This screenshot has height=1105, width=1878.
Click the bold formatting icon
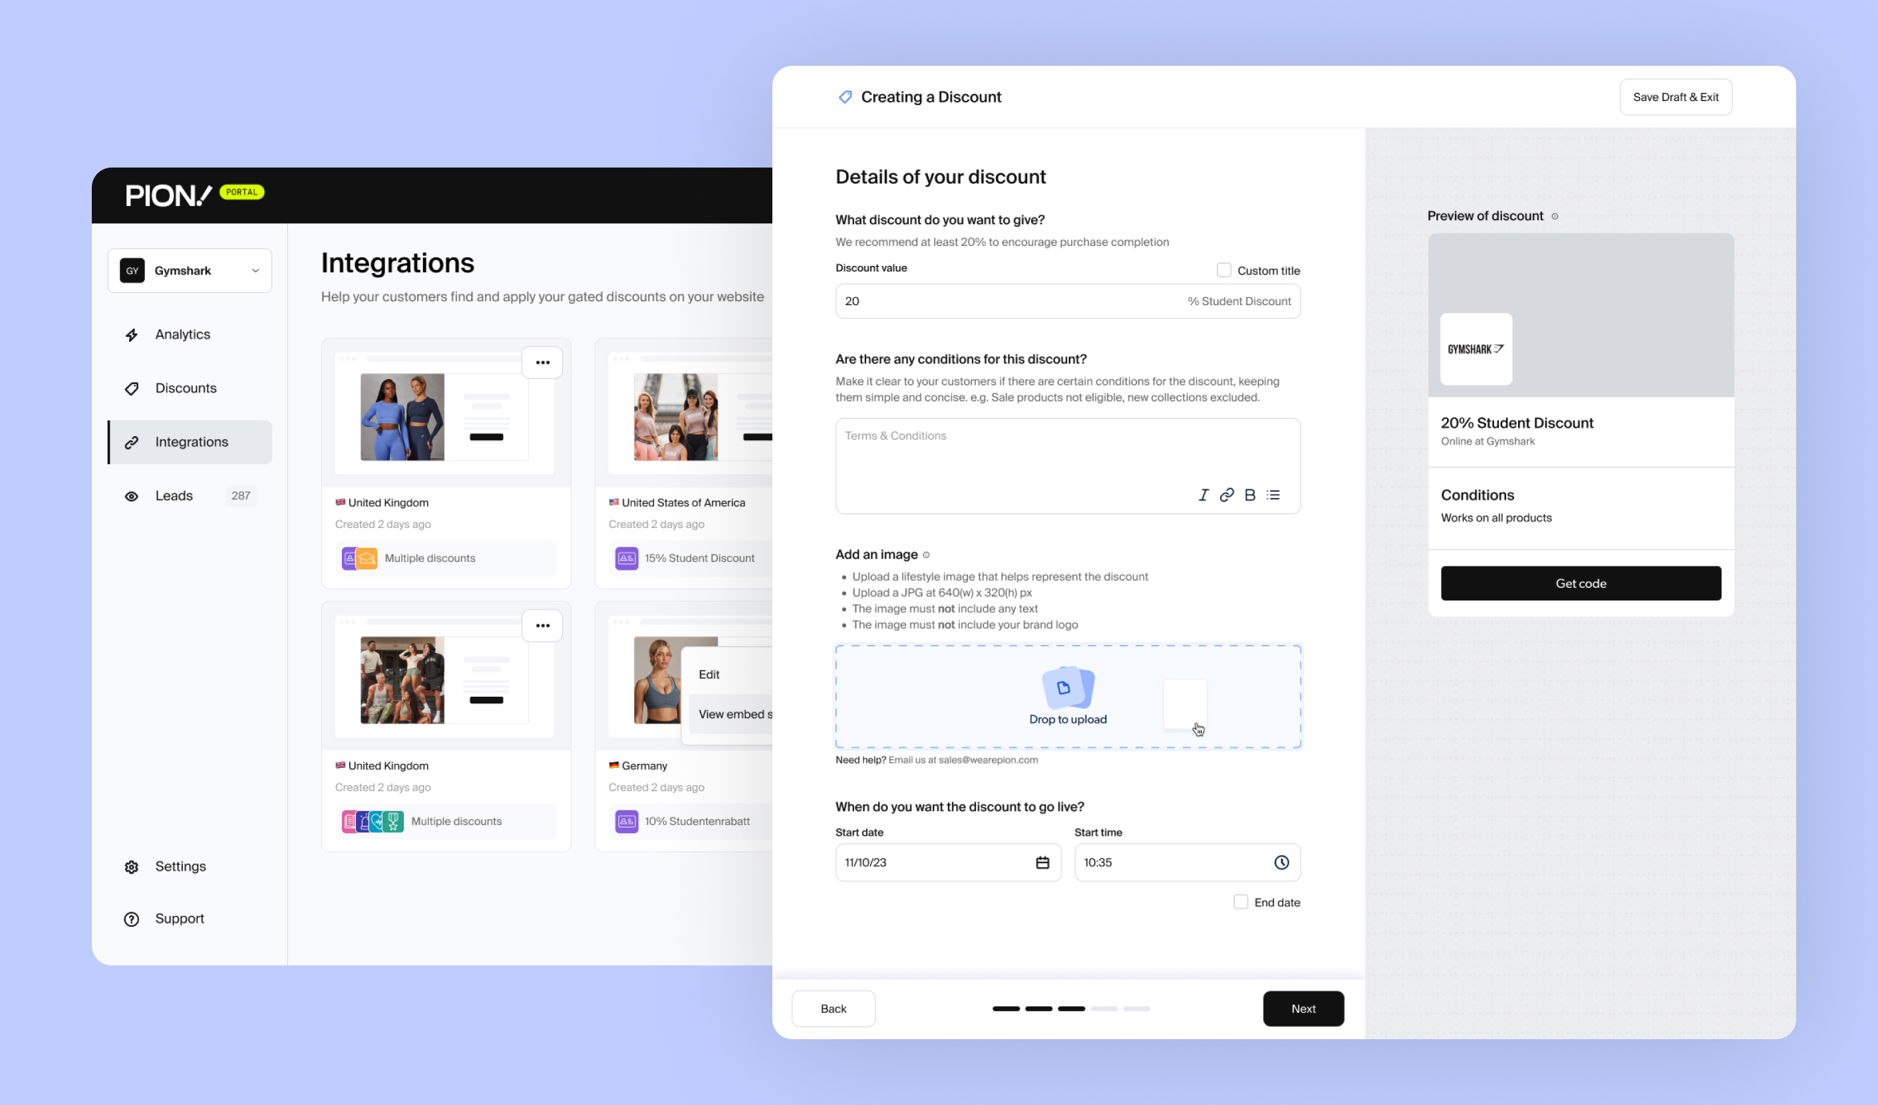pos(1250,495)
